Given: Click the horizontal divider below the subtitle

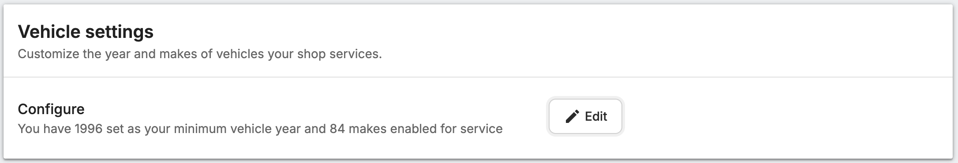Looking at the screenshot, I should 478,77.
